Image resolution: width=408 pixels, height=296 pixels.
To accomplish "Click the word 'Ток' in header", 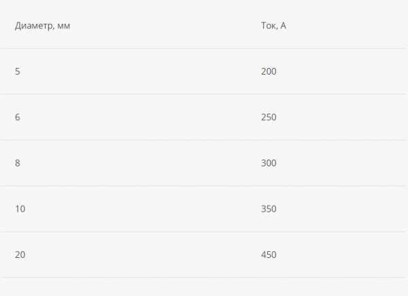I will point(269,26).
